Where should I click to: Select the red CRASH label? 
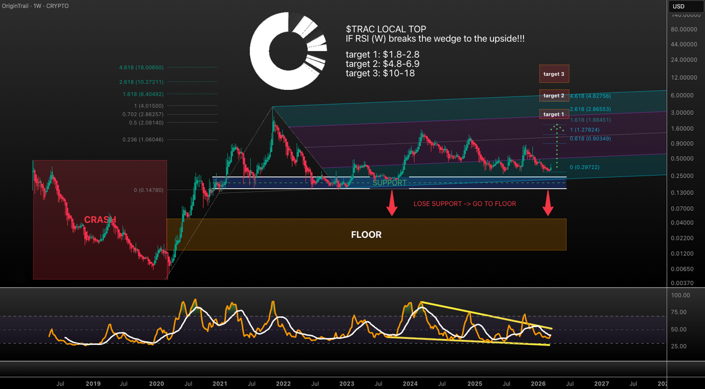[100, 219]
